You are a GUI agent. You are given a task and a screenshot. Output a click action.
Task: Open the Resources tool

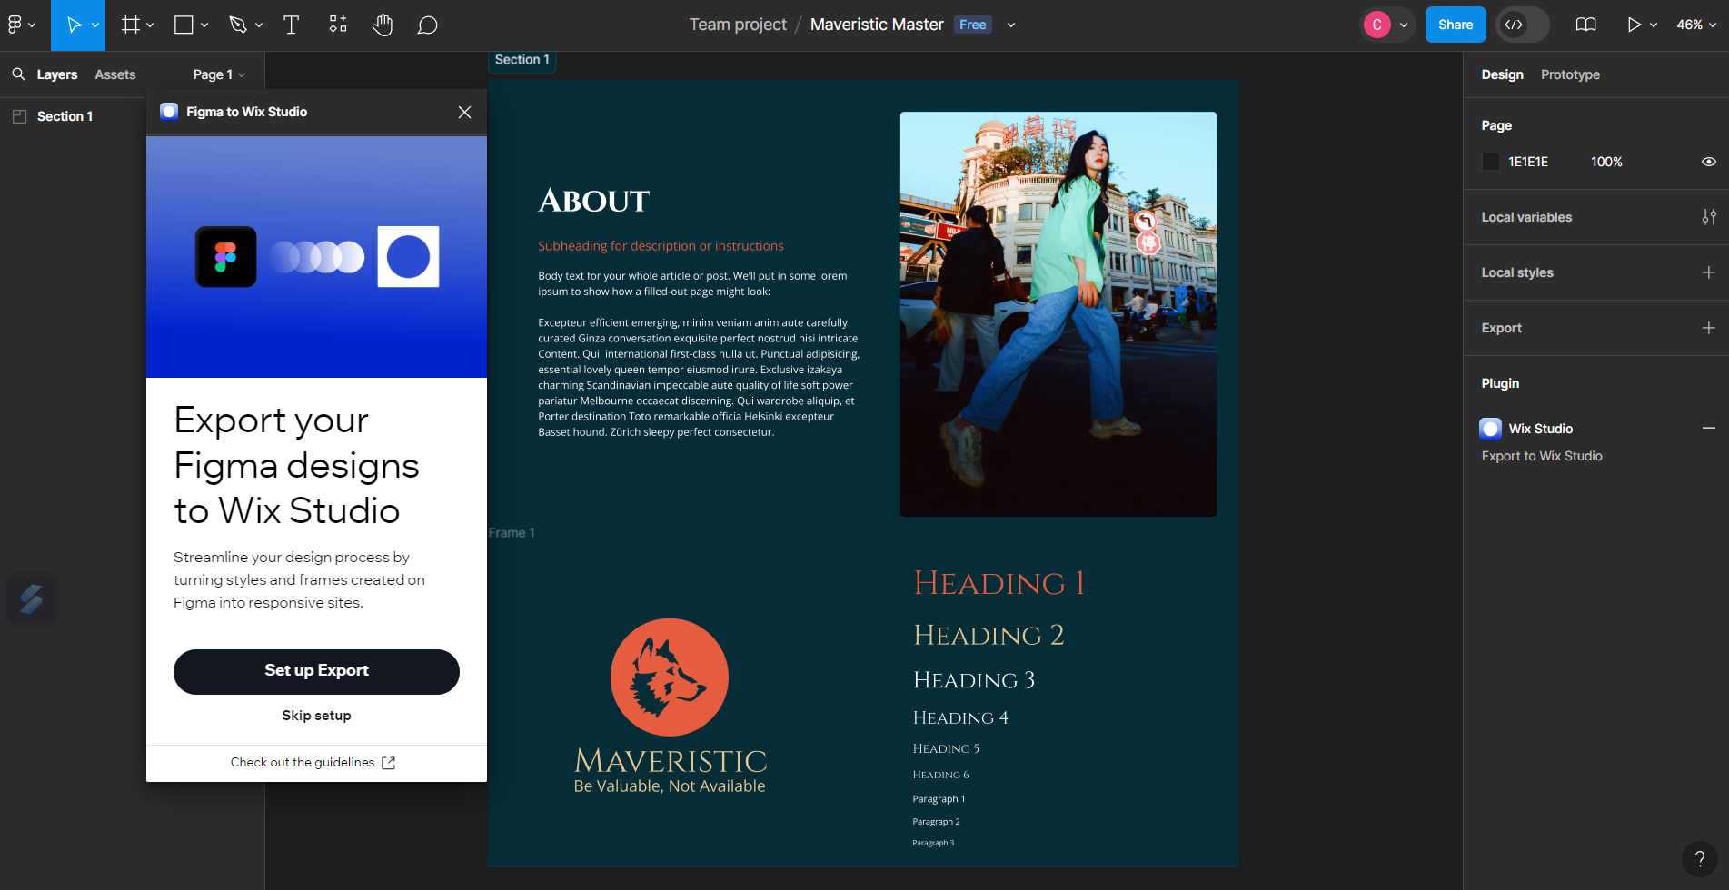(338, 25)
